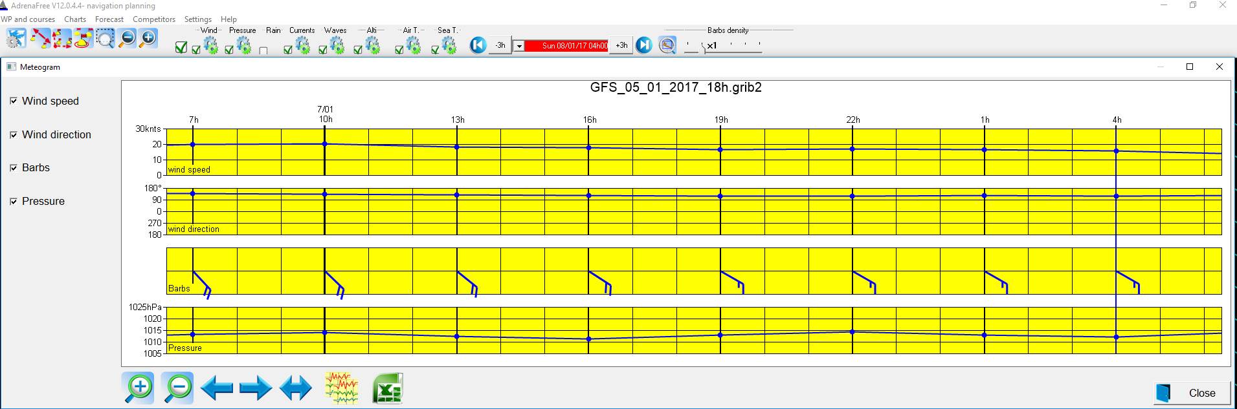Open the Competitors menu

point(154,19)
